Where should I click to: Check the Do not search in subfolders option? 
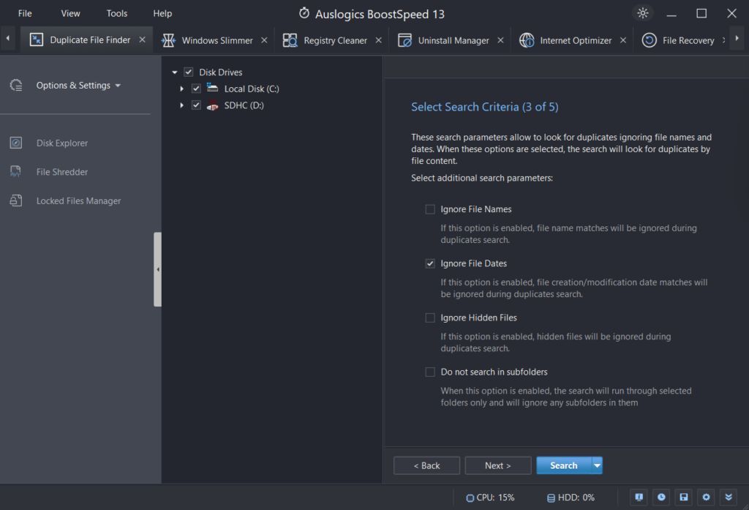click(430, 372)
